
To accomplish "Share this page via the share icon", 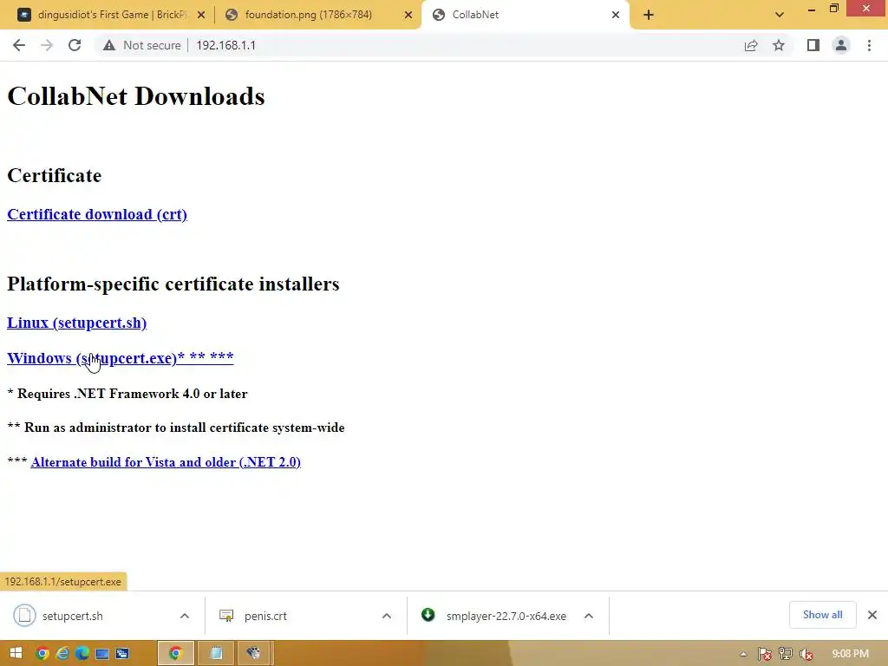I will click(751, 45).
